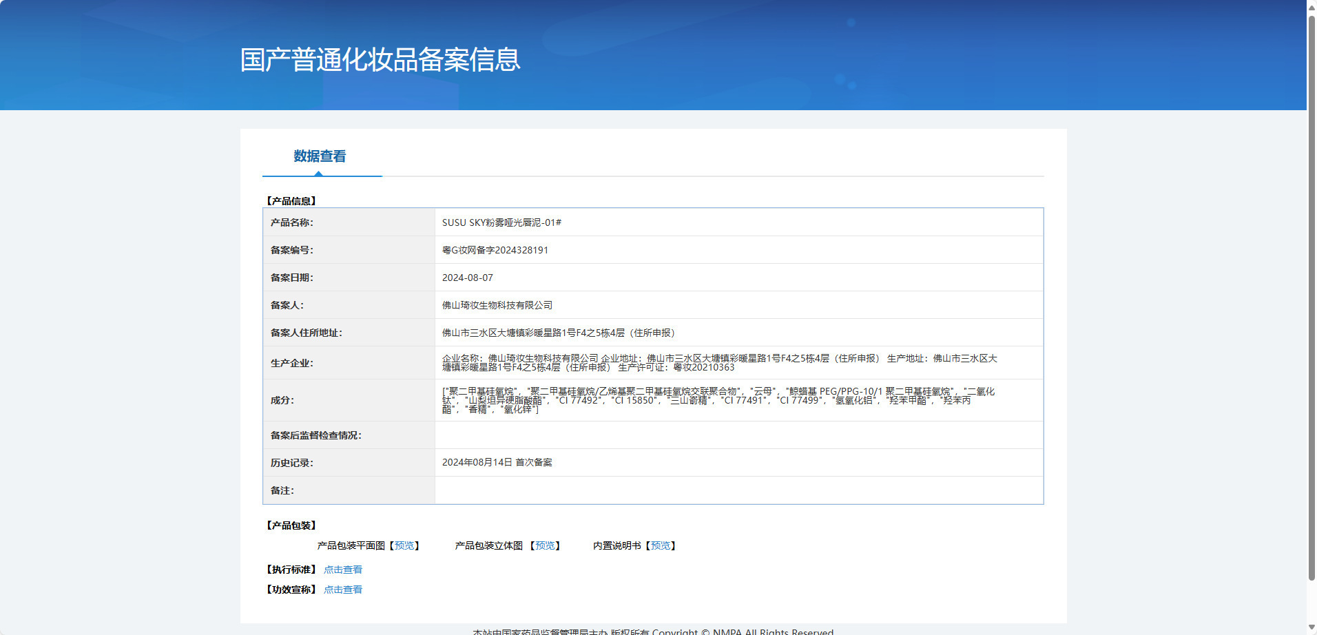The image size is (1317, 635).
Task: Click the 生产企业 details cell
Action: [739, 363]
